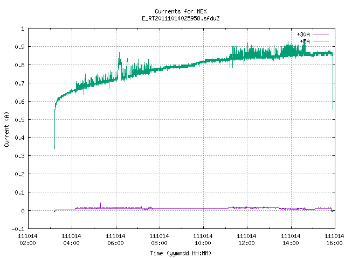Click the y-axis tick label 0.4
This screenshot has height=258, width=345.
click(x=19, y=138)
